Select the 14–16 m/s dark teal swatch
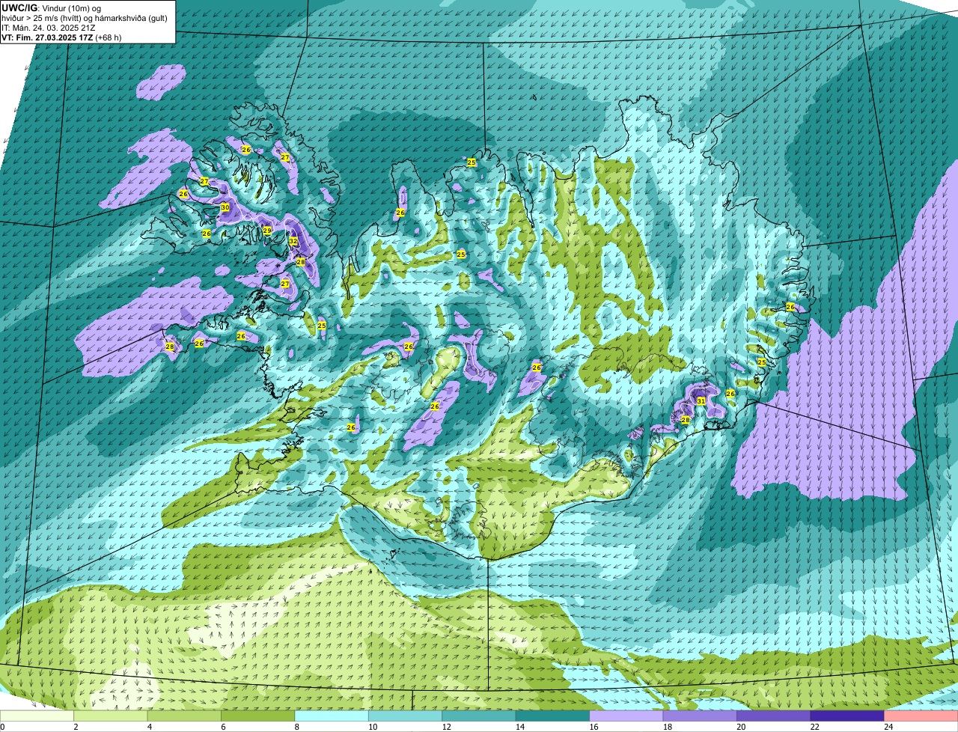This screenshot has width=958, height=732. click(x=553, y=716)
